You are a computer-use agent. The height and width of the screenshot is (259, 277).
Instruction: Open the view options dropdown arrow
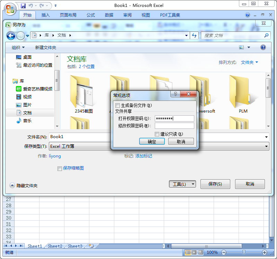coord(249,47)
